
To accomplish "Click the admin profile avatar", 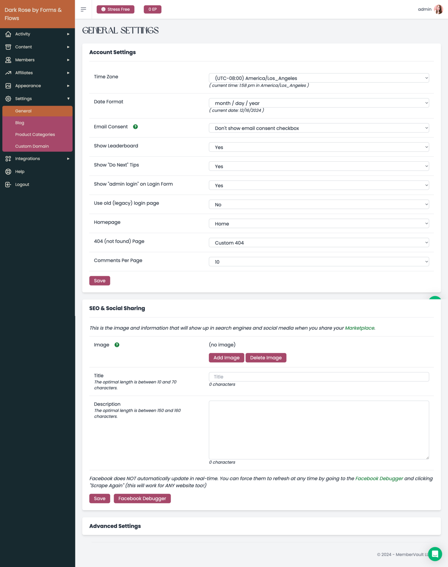I will tap(438, 9).
